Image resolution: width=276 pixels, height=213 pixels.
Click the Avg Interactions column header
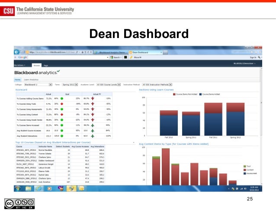pyautogui.click(x=97, y=146)
